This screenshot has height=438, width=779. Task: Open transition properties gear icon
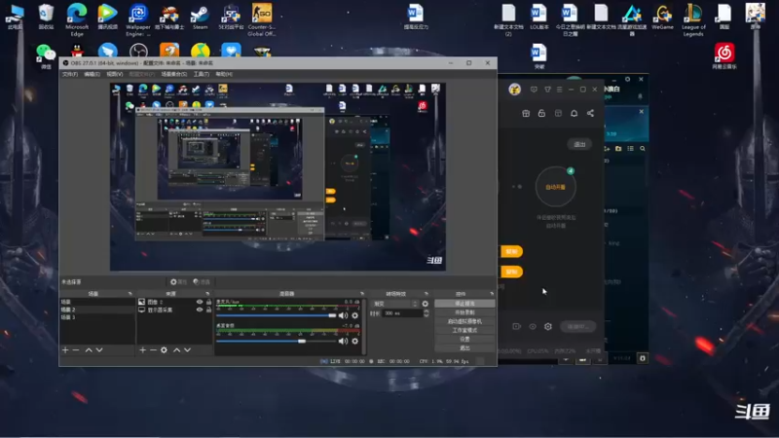point(426,304)
